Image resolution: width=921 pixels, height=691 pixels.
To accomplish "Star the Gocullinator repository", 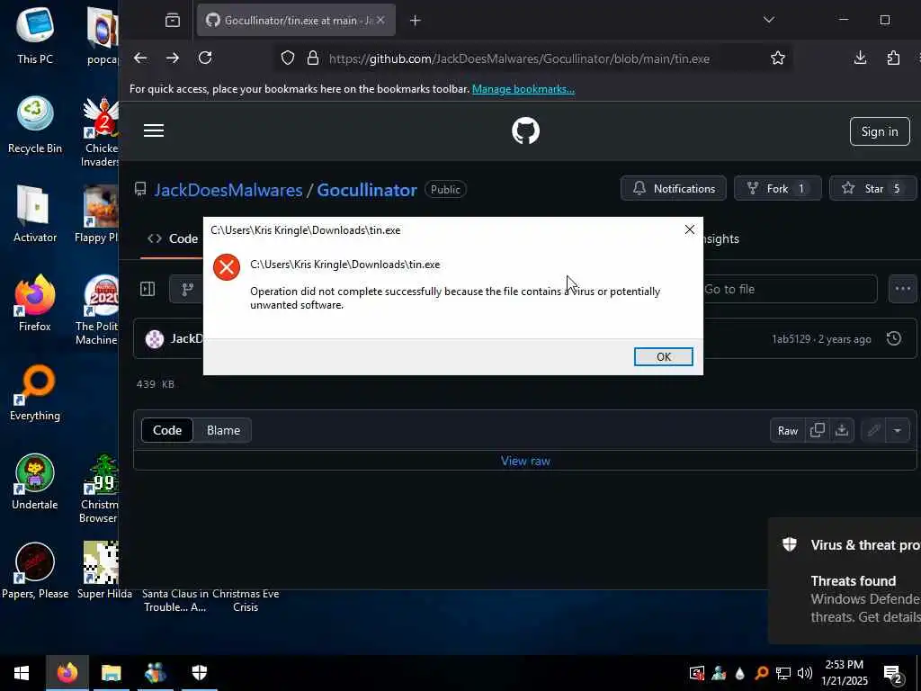I will coord(872,189).
